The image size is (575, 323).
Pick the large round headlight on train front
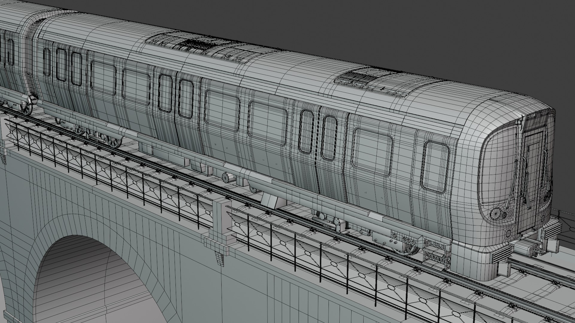496,214
